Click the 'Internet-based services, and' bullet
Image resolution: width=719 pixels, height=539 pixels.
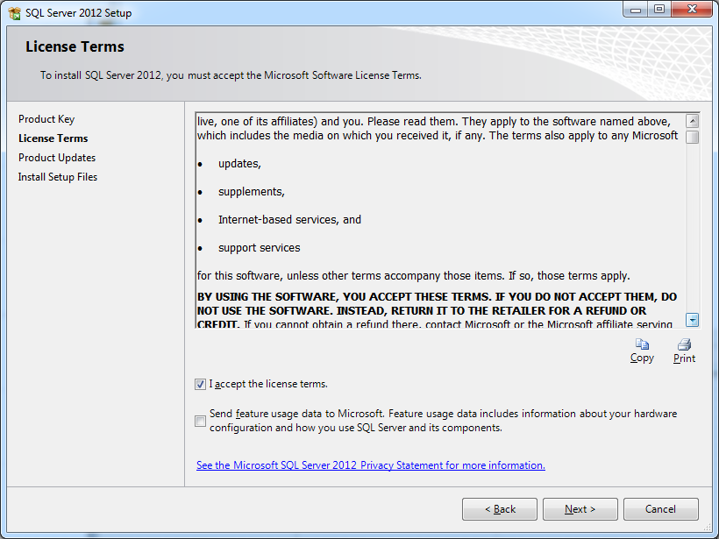pos(290,220)
